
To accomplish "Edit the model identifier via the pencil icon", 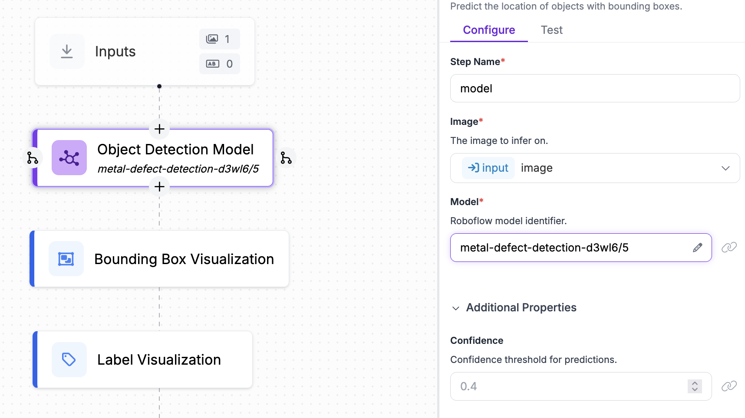I will (x=698, y=247).
